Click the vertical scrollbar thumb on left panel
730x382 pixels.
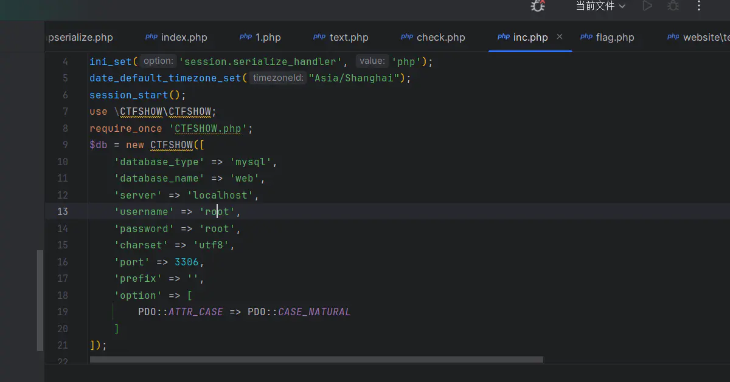40,300
